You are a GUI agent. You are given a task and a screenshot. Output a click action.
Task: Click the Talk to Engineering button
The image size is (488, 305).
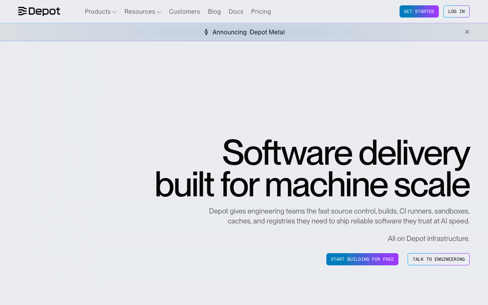point(438,259)
